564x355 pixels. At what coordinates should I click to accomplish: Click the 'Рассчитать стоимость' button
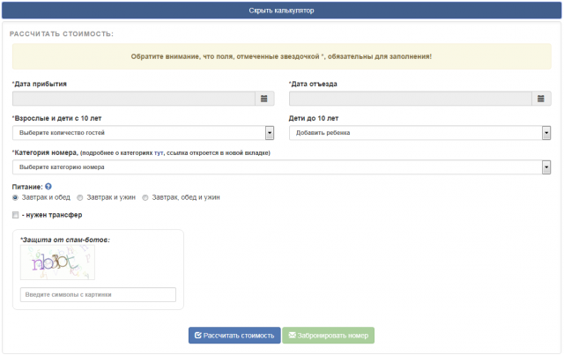coord(234,336)
